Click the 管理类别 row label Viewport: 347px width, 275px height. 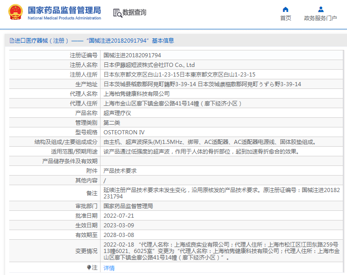pos(86,123)
